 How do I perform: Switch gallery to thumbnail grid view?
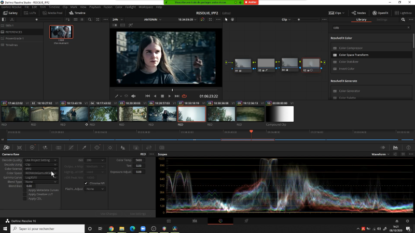click(x=75, y=20)
